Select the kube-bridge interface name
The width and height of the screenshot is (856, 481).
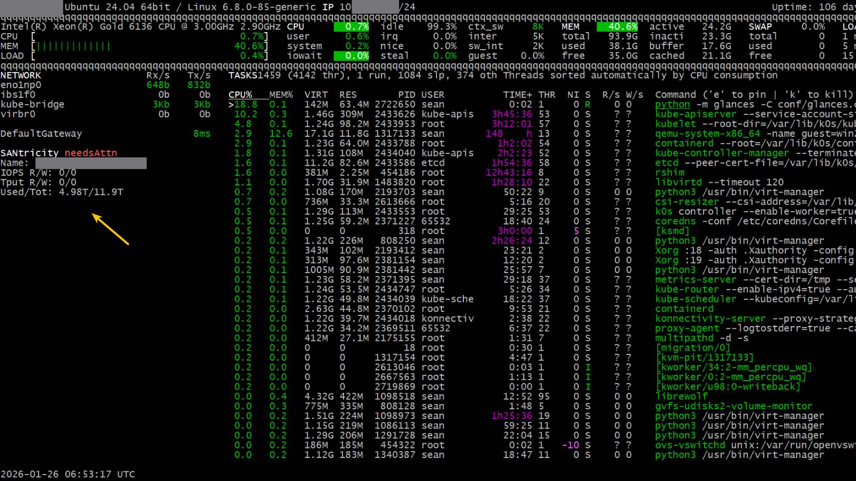[x=33, y=104]
